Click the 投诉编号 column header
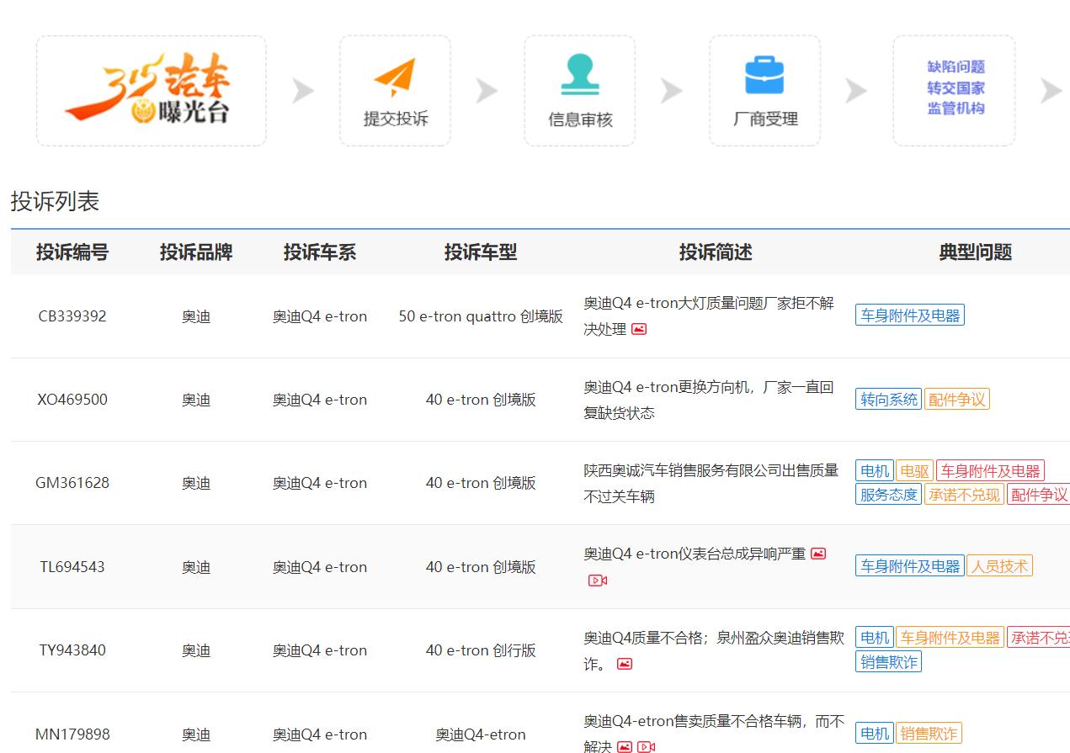This screenshot has height=753, width=1070. 72,252
